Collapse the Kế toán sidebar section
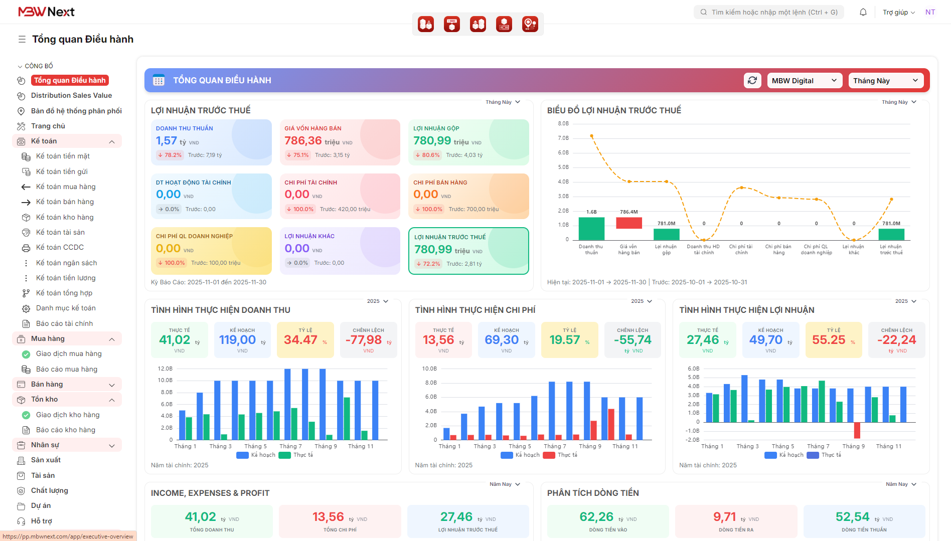Viewport: 951px width, 541px height. pos(111,141)
